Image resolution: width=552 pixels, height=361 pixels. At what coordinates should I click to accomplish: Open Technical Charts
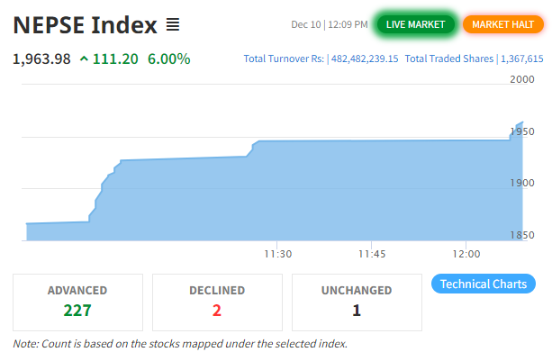(x=484, y=284)
